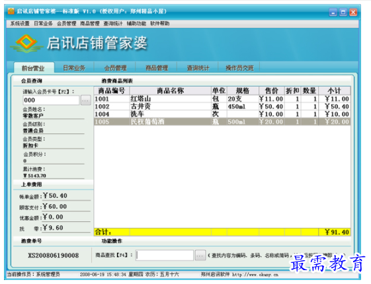Click the 小计 column header
This screenshot has width=371, height=284.
[335, 90]
